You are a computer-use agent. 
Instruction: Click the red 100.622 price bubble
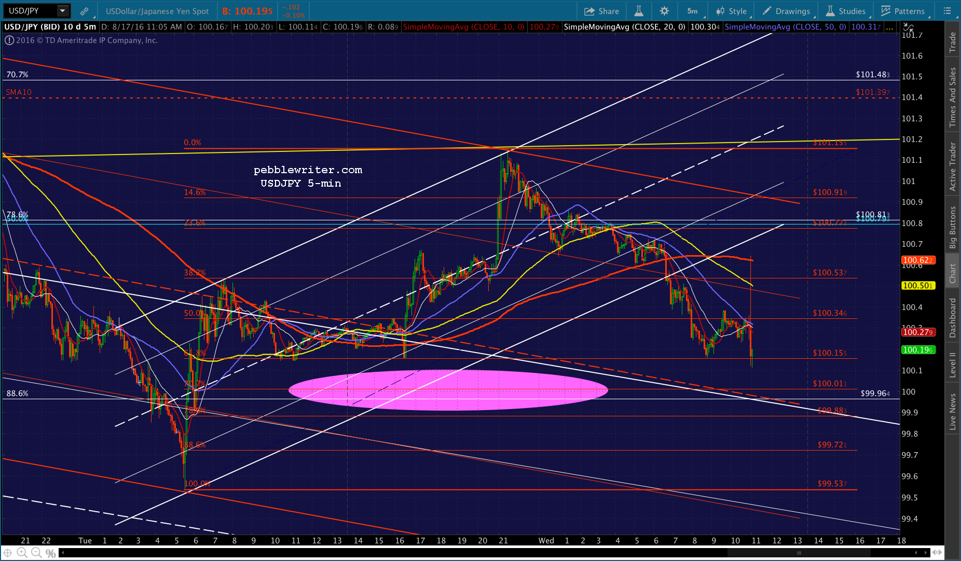(x=918, y=260)
